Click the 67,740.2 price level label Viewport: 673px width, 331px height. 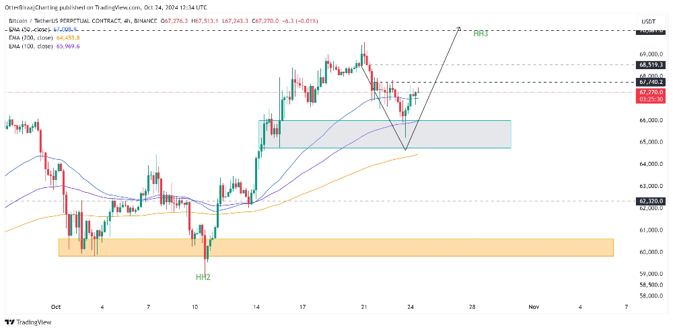coord(651,82)
